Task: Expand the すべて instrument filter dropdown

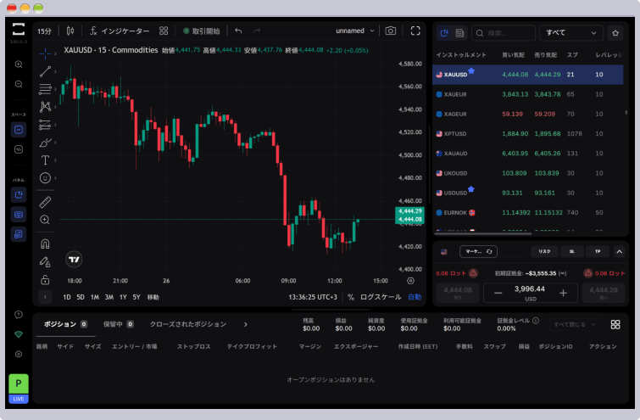Action: pos(570,32)
